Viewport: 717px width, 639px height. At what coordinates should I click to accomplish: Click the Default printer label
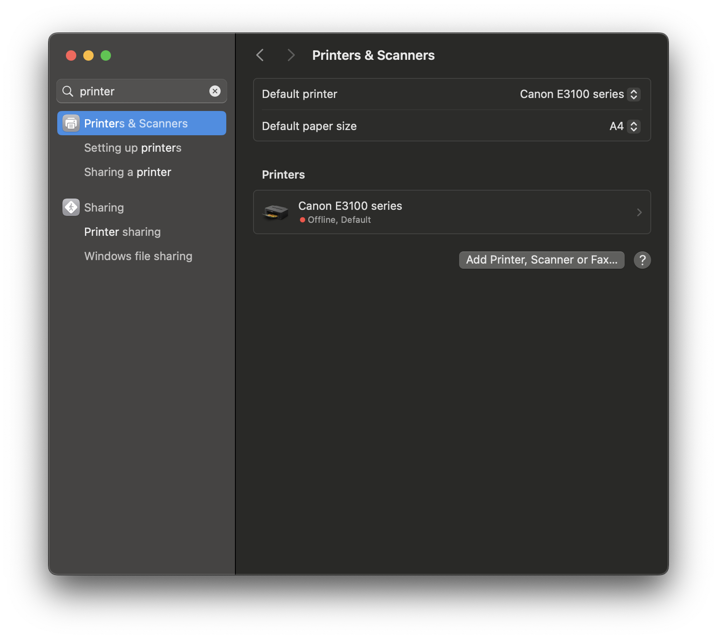(300, 94)
